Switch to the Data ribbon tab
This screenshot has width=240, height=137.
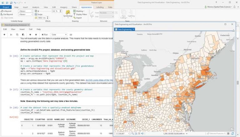click(110, 7)
